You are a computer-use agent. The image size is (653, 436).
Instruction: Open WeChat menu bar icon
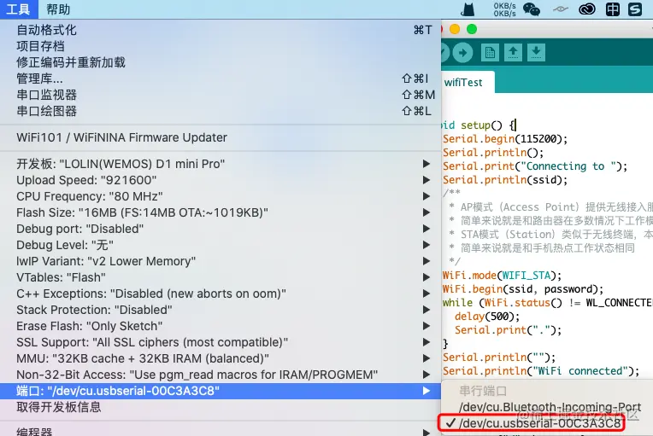coord(532,9)
